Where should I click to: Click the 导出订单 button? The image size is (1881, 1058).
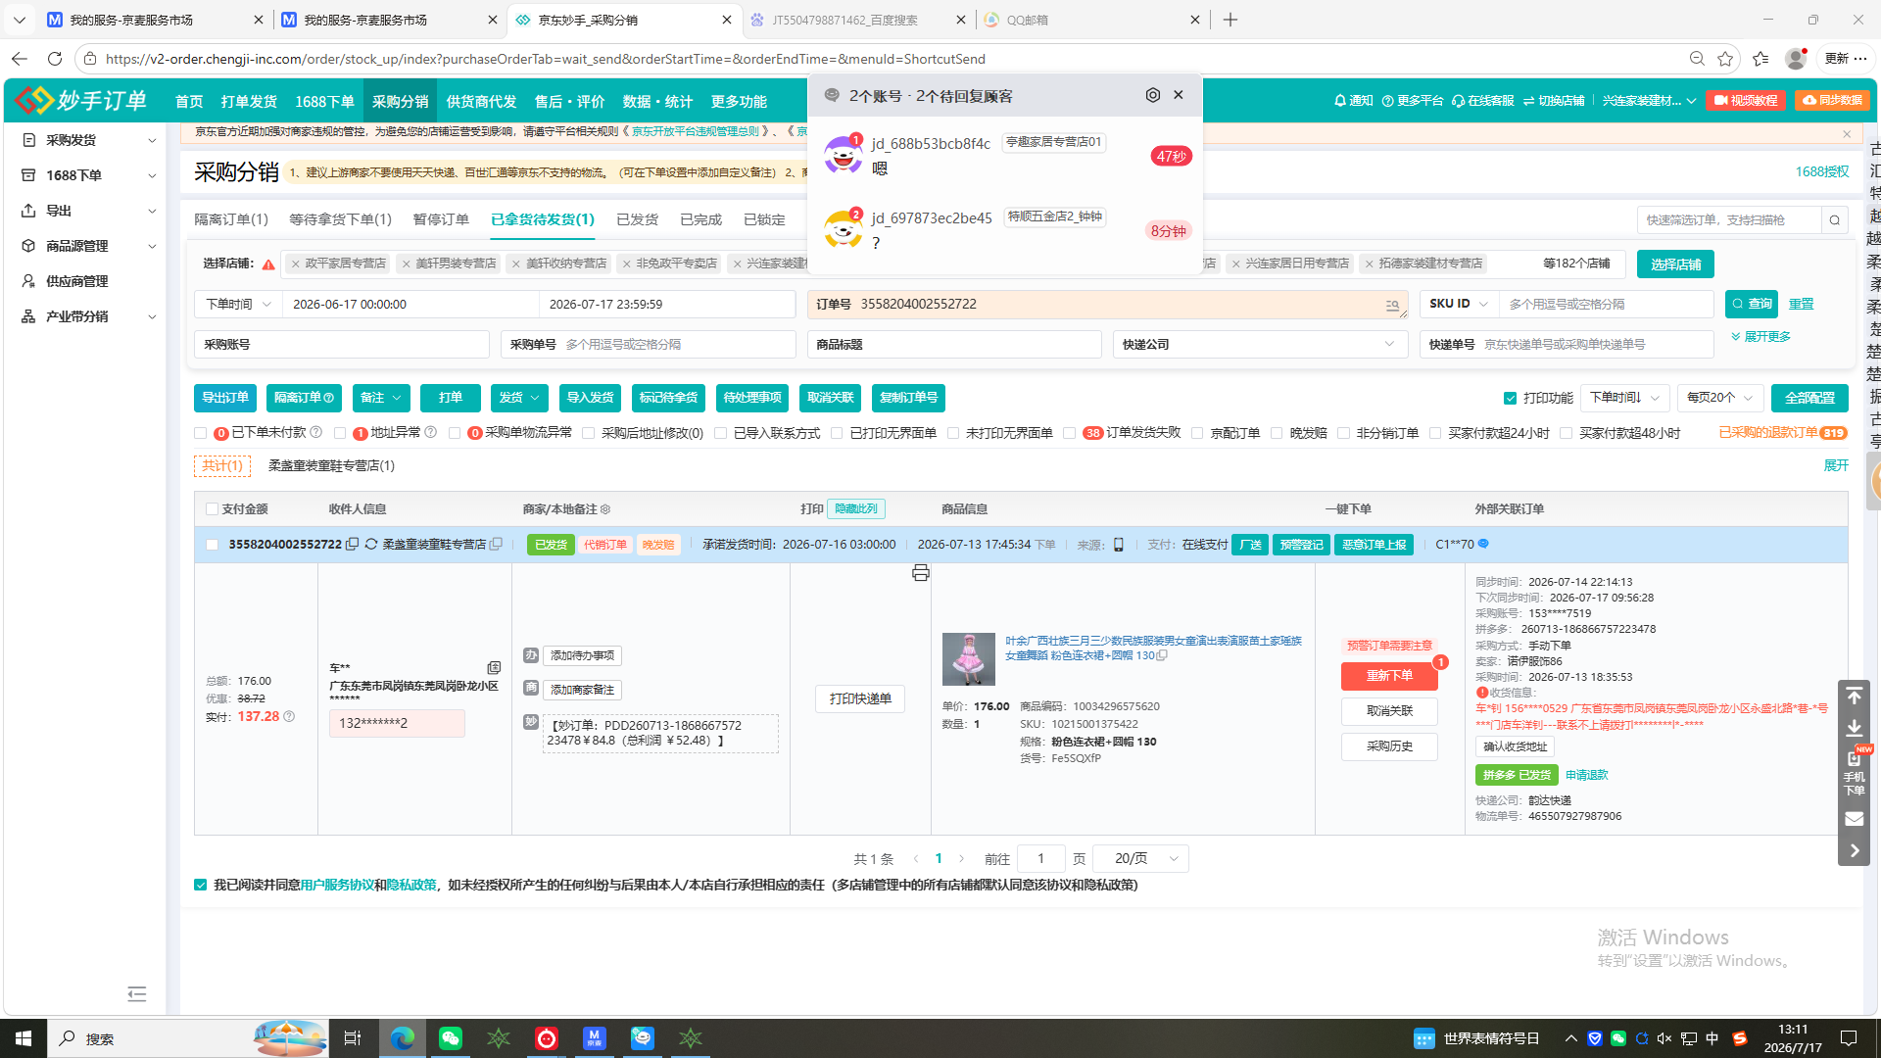click(225, 398)
